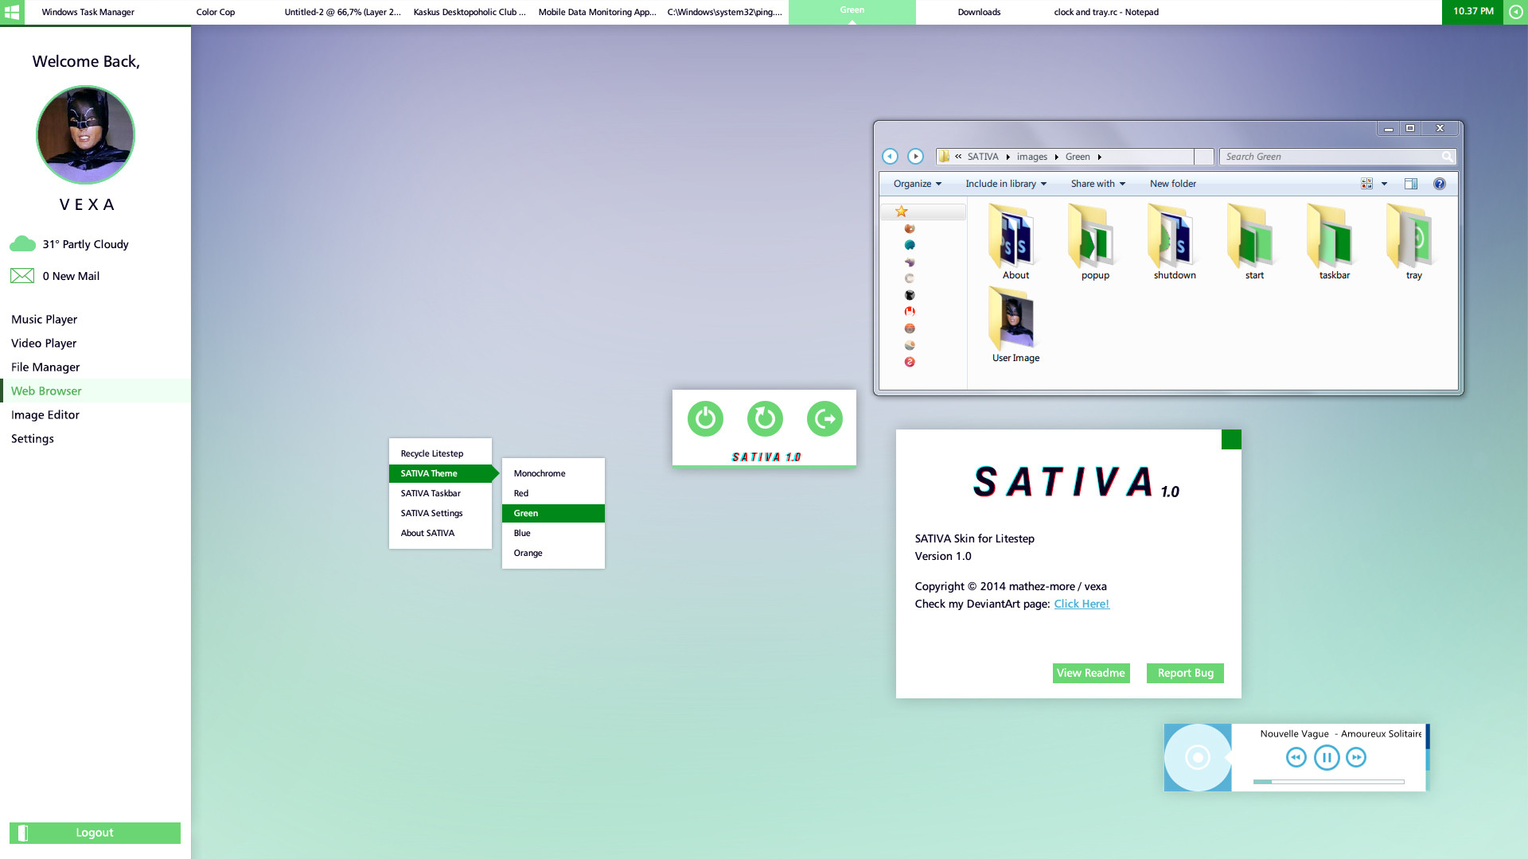Click the green power icon by the clock

(1515, 12)
